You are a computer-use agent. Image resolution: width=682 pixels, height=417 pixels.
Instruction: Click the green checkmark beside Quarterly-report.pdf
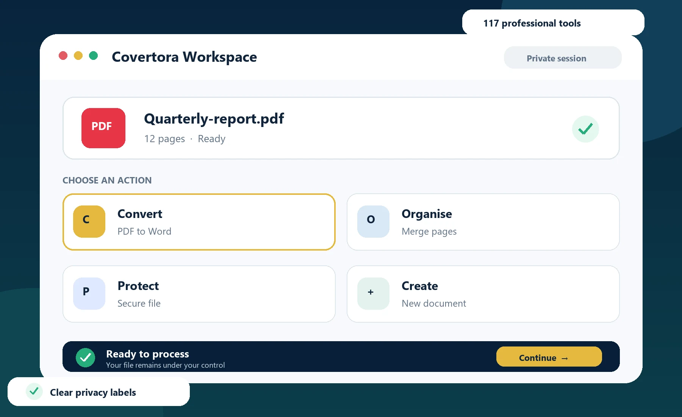point(585,129)
